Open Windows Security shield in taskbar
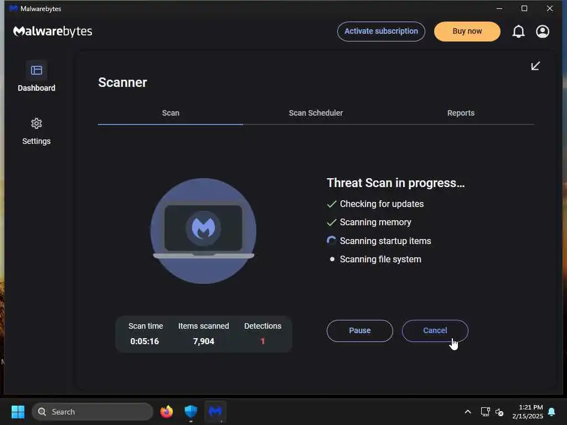 pos(191,412)
